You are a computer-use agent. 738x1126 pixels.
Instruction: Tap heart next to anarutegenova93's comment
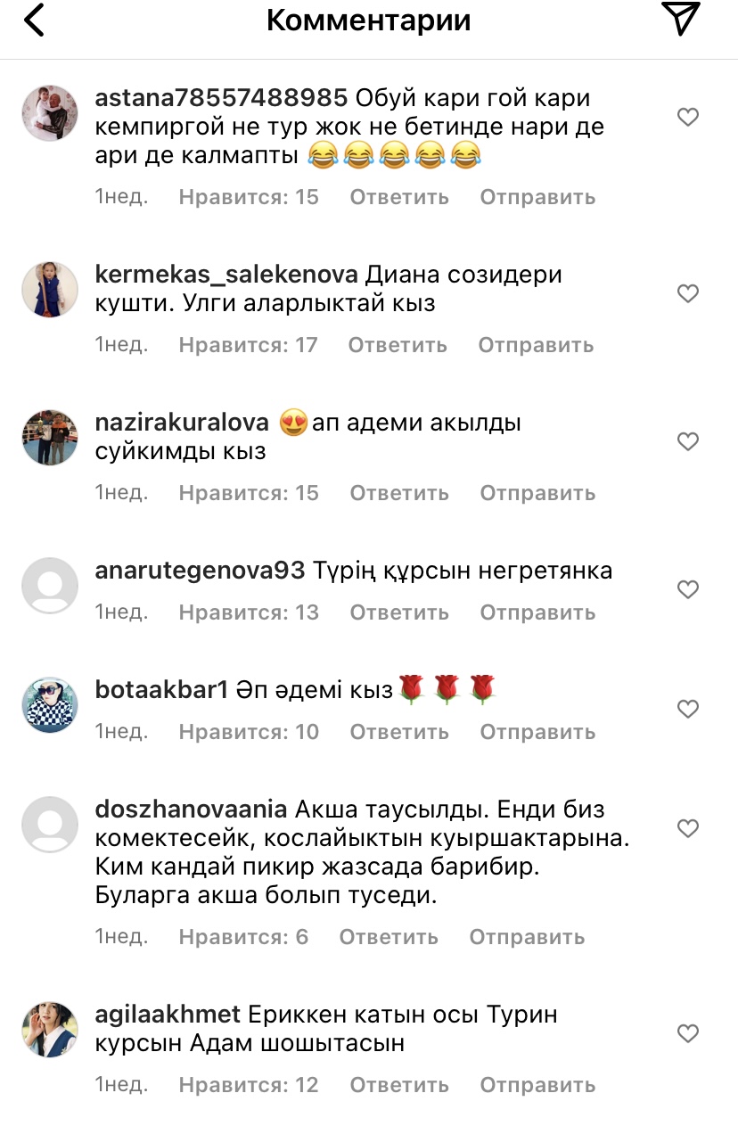(x=688, y=589)
